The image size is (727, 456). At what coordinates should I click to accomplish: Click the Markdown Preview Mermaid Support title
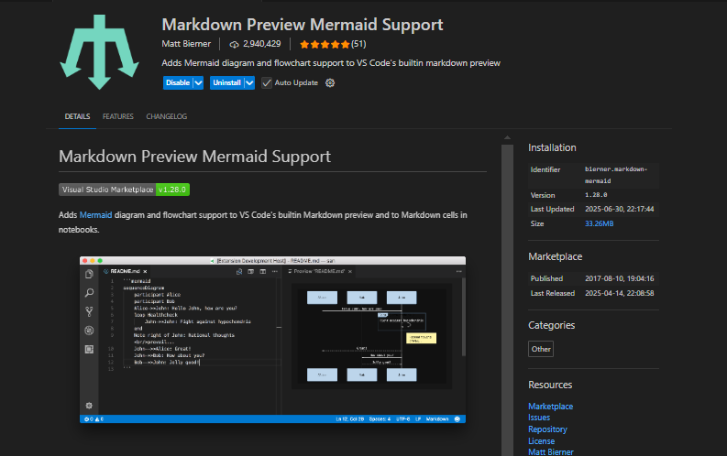303,25
